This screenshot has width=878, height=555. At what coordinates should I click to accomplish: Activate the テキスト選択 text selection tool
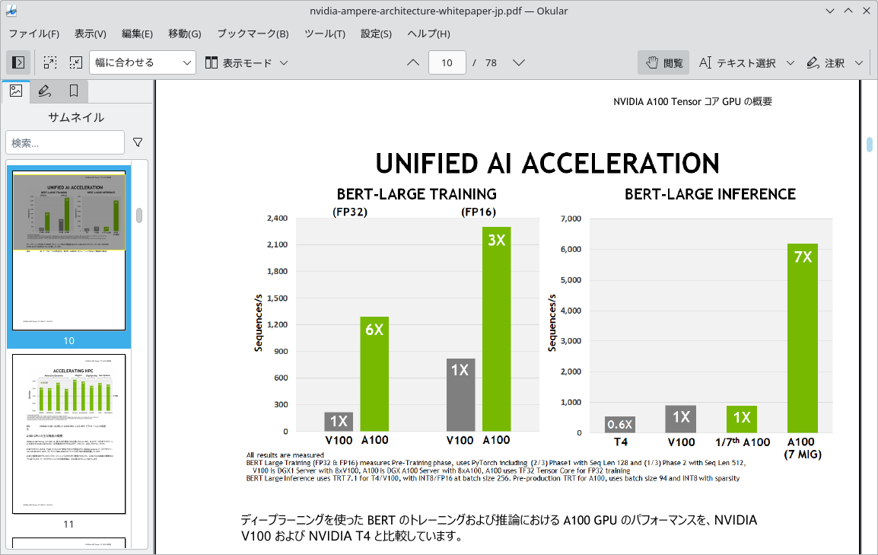coord(737,62)
